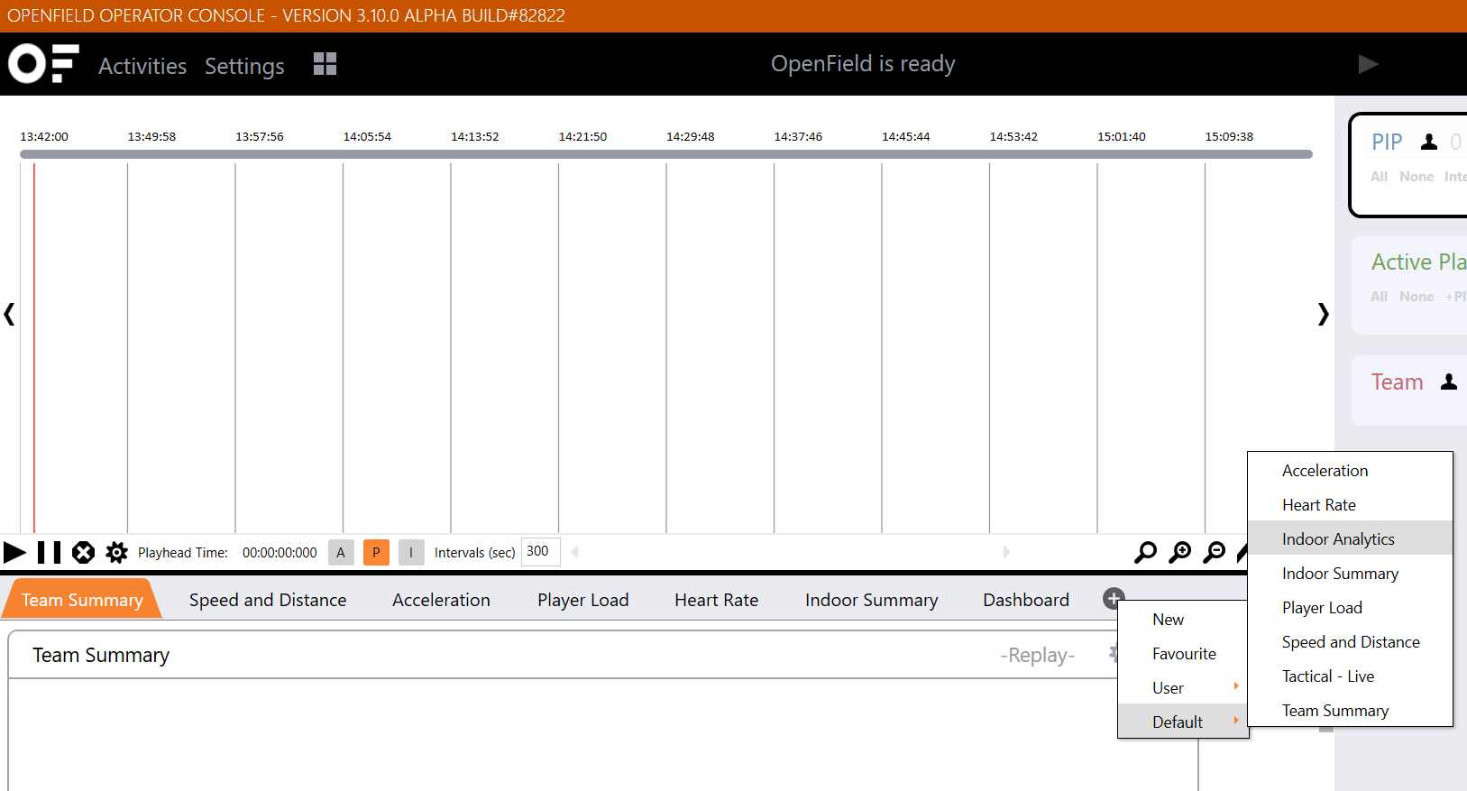Click the grey play arrow in header
Screen dimensions: 1467x791
tap(1368, 64)
